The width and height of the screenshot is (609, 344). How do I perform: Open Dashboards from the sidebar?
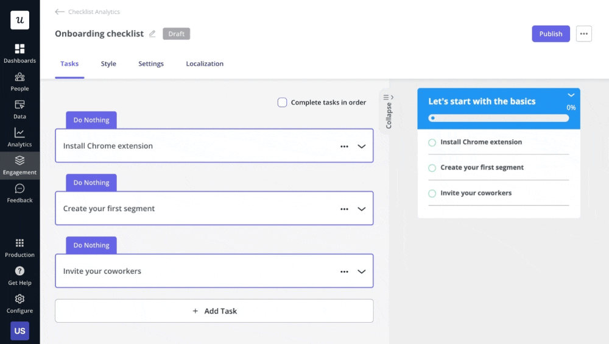click(x=19, y=49)
